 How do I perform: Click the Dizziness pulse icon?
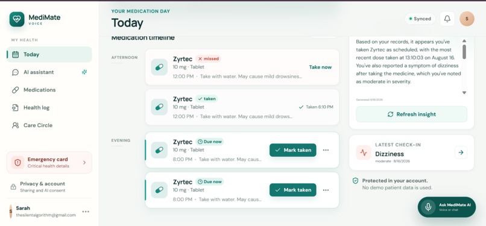(364, 152)
